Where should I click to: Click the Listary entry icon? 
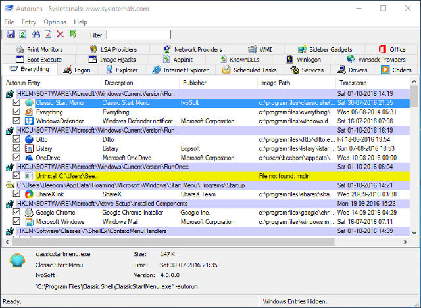pyautogui.click(x=29, y=148)
